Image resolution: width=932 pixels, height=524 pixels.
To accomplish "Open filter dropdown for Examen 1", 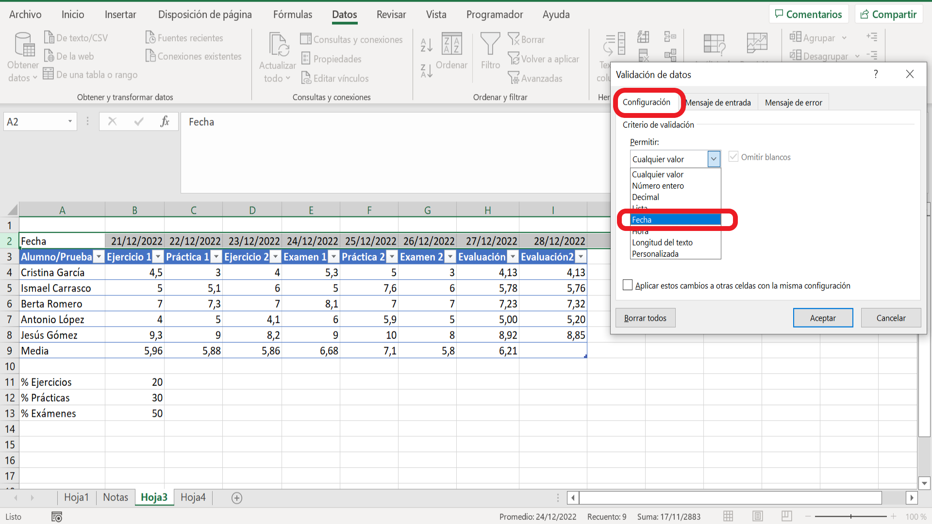I will click(334, 257).
